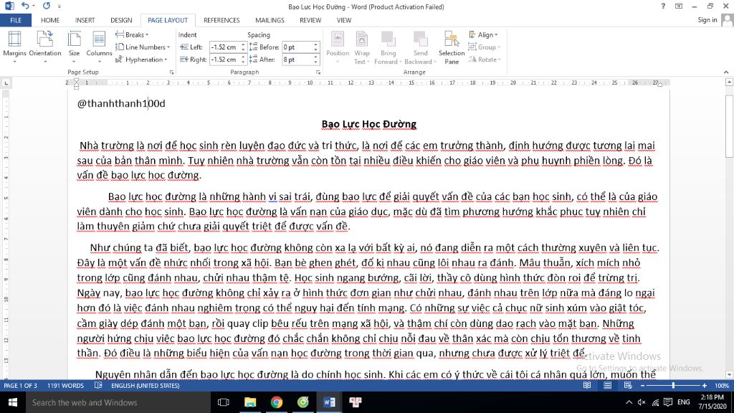
Task: Click the tab selector at ruler corner
Action: pos(6,83)
